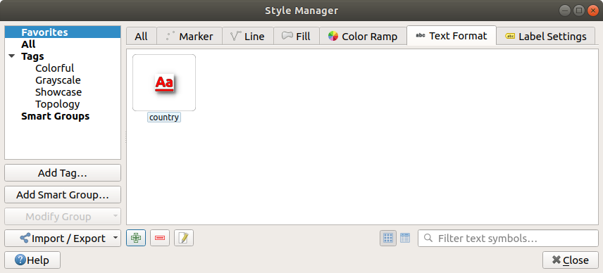
Task: Click the edit item pencil icon
Action: coord(183,238)
